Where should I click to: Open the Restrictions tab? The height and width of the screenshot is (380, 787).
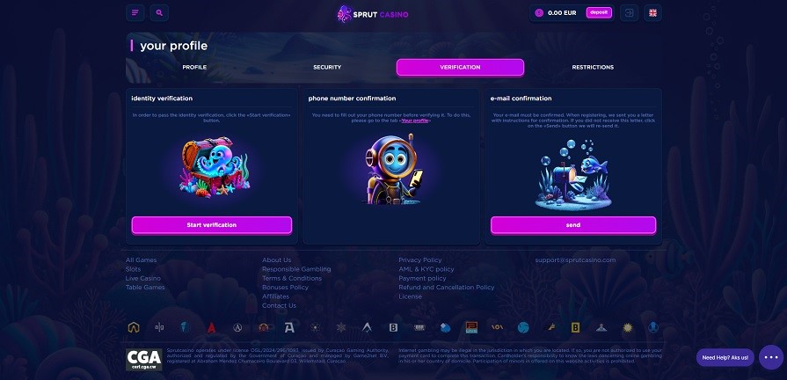(x=593, y=67)
